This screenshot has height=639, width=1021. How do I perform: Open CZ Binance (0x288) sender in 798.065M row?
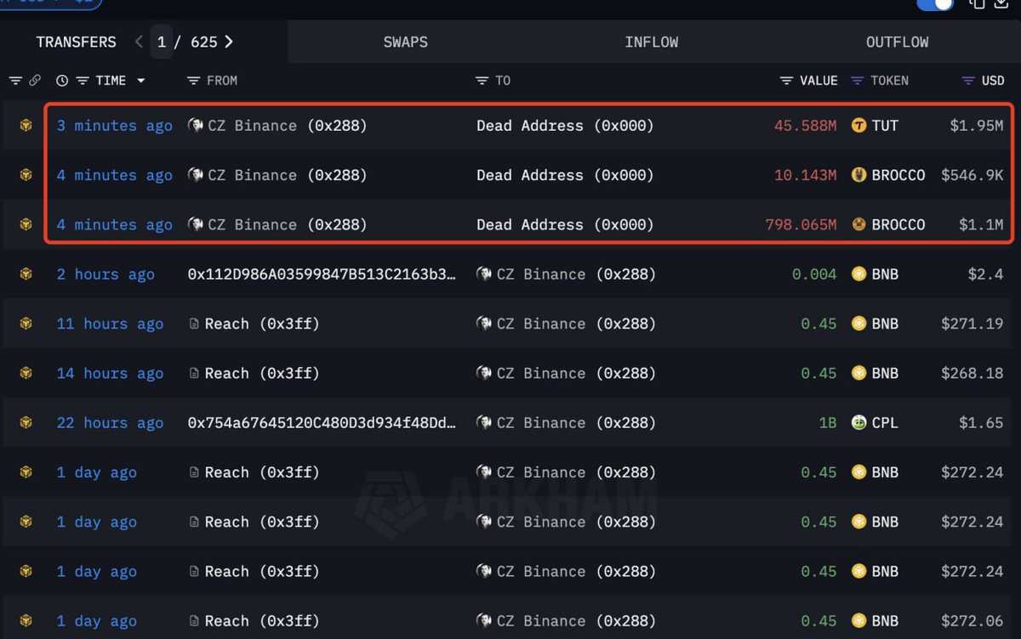pyautogui.click(x=288, y=224)
